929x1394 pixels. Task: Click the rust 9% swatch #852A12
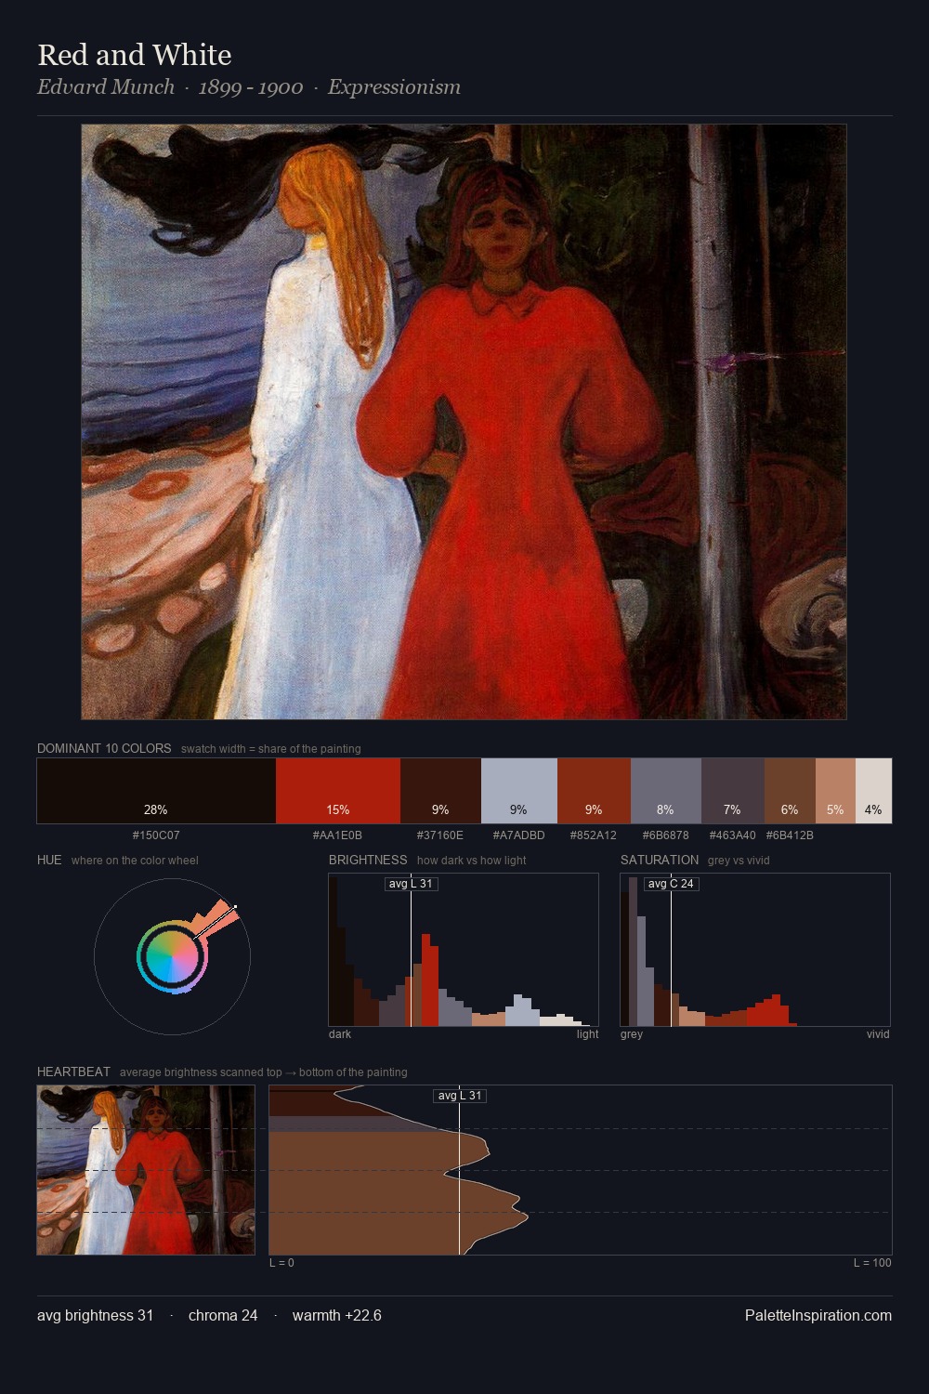pyautogui.click(x=594, y=791)
